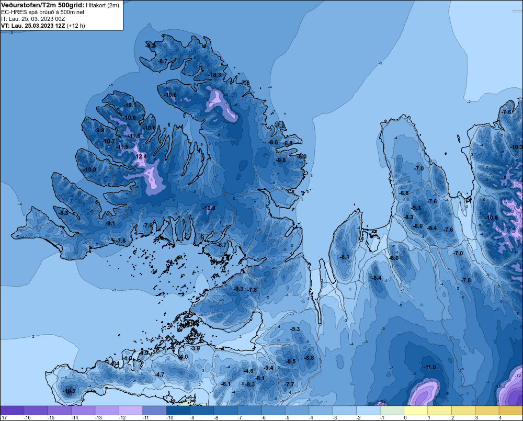The width and height of the screenshot is (523, 421).
Task: Select the -8.5 temperature label
Action: pyautogui.click(x=291, y=361)
